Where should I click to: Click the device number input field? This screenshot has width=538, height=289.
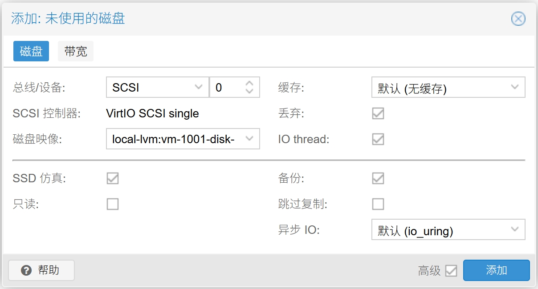tap(227, 88)
